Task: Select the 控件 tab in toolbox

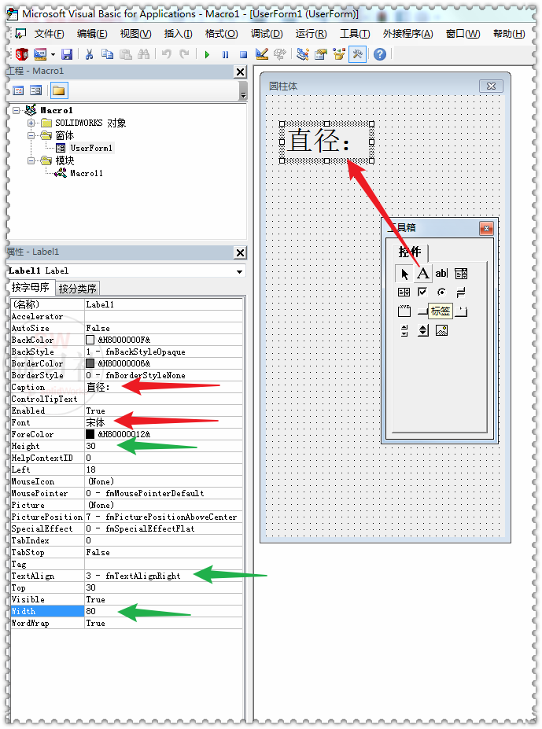Action: [410, 252]
